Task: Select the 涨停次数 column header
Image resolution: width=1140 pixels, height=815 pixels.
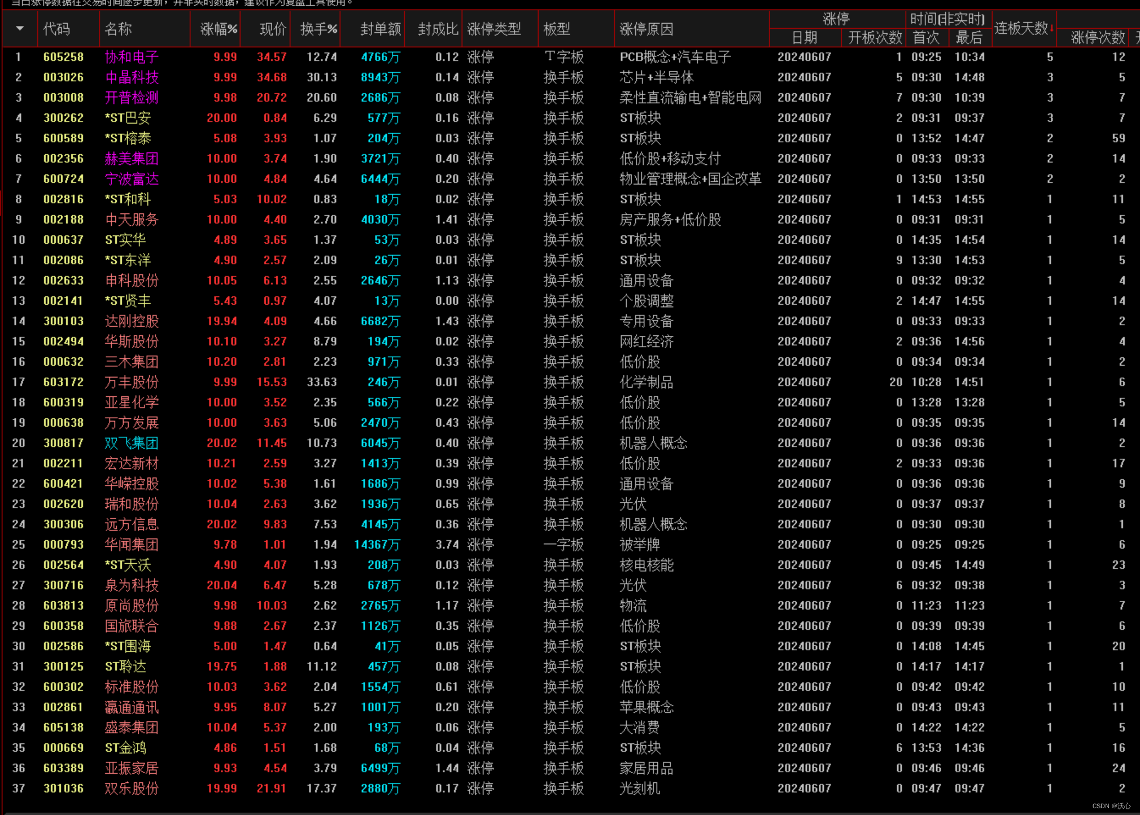Action: tap(1098, 38)
